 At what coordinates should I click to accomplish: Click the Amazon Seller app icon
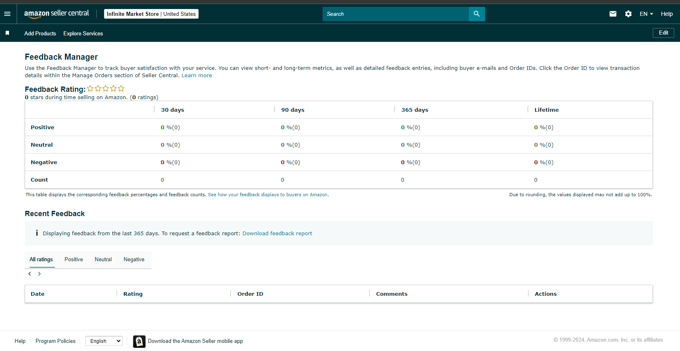click(139, 341)
